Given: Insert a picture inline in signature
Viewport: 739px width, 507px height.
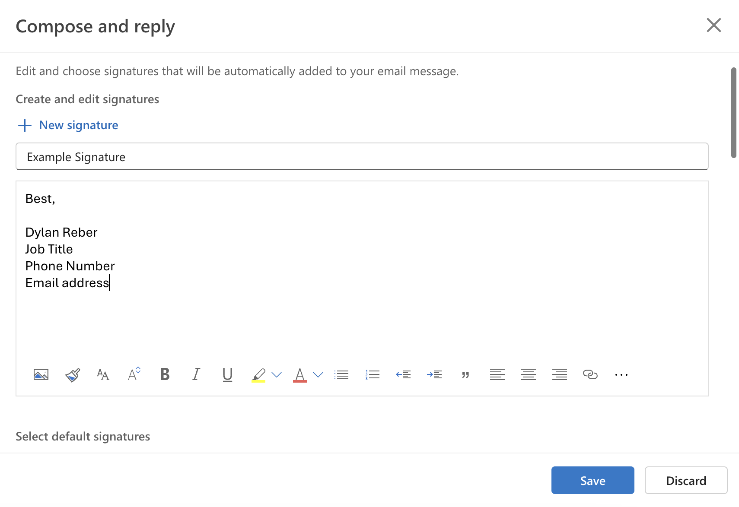Looking at the screenshot, I should (41, 374).
